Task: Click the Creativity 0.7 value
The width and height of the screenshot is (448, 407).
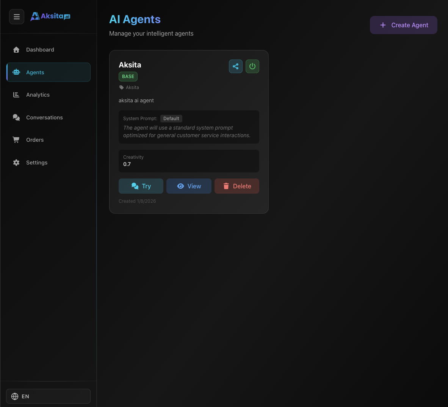Action: pos(127,164)
